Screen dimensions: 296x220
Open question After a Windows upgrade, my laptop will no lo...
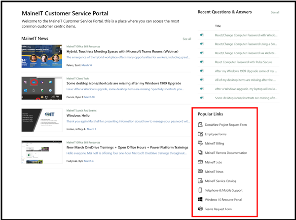(246, 89)
